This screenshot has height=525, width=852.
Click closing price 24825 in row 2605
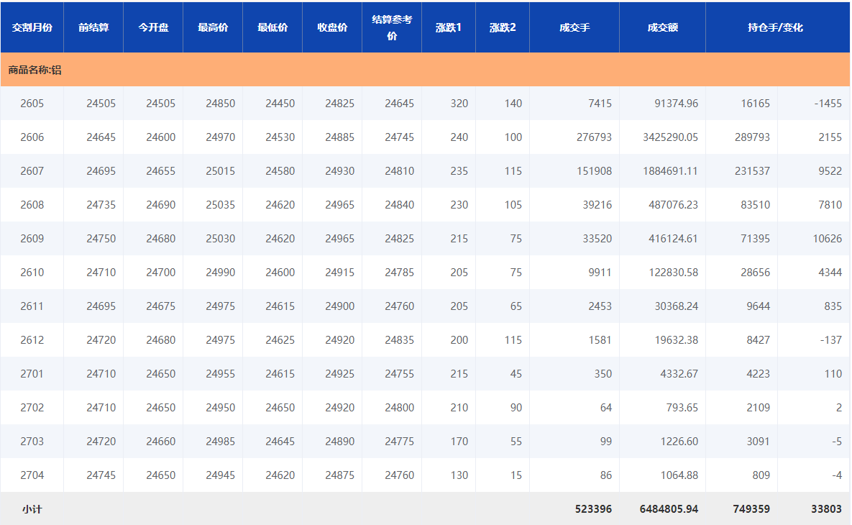(x=339, y=104)
